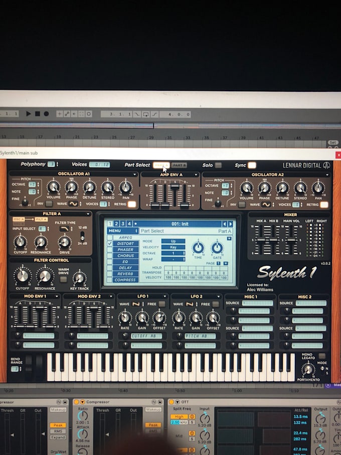Click the Mixer Mix A slider

(261, 240)
